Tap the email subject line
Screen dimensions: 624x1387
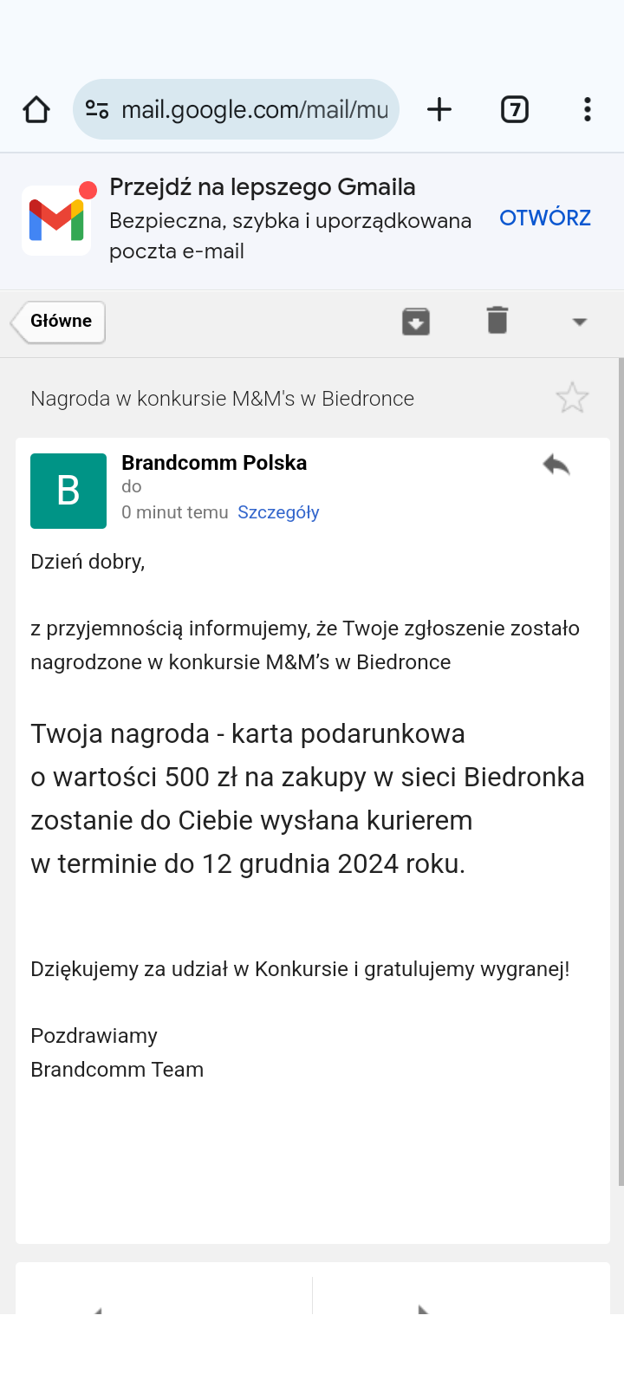222,399
